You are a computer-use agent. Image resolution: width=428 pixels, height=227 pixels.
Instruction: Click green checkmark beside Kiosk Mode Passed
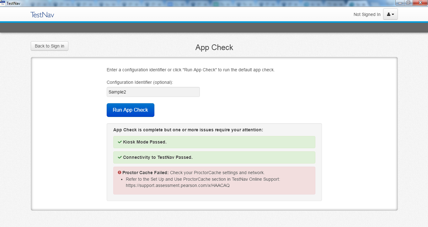pyautogui.click(x=120, y=142)
